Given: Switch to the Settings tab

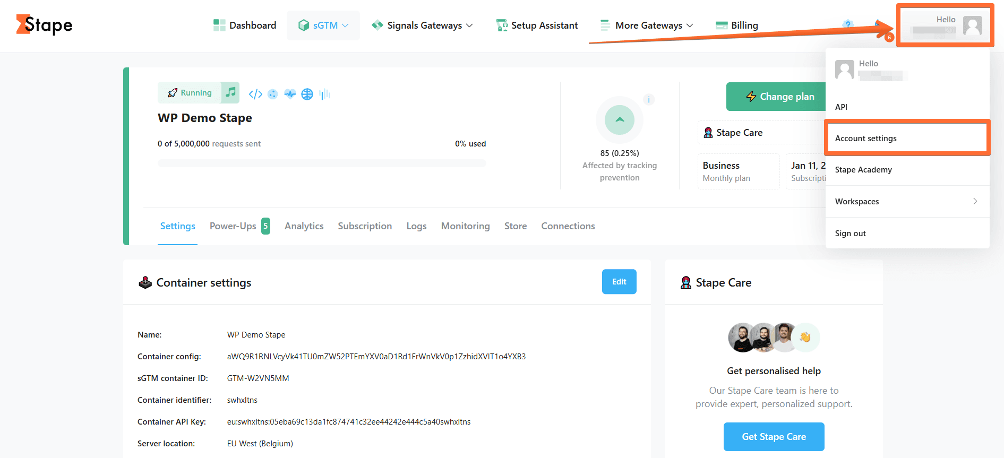Looking at the screenshot, I should (x=178, y=226).
